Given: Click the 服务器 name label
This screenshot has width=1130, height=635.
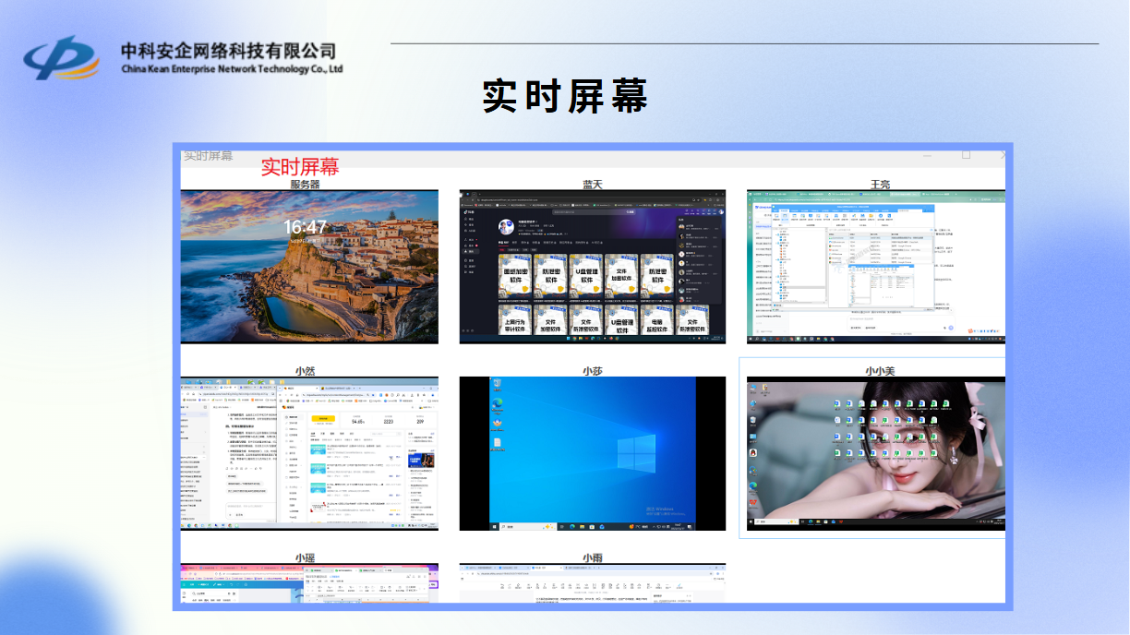Looking at the screenshot, I should 305,185.
